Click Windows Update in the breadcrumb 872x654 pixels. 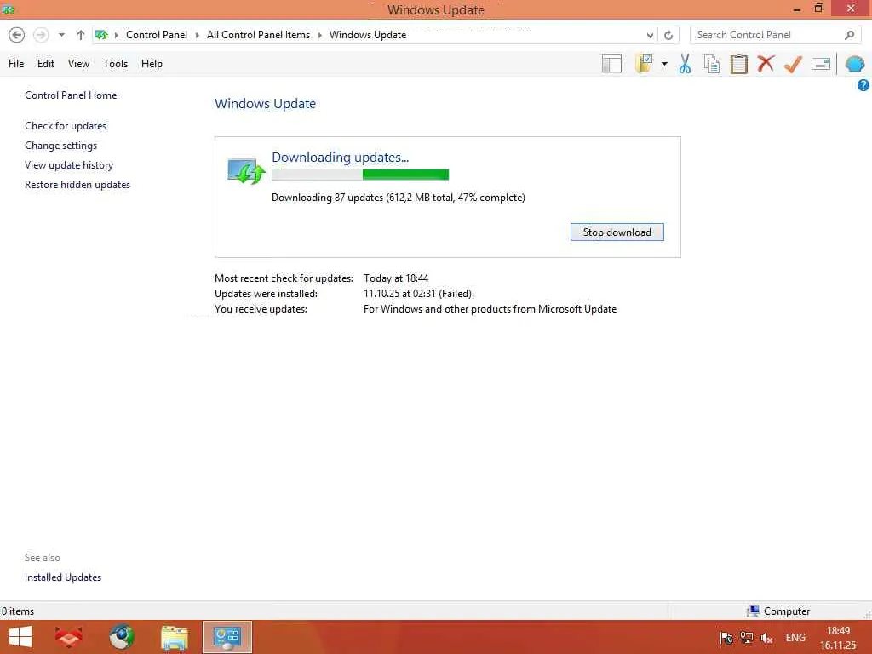tap(368, 34)
